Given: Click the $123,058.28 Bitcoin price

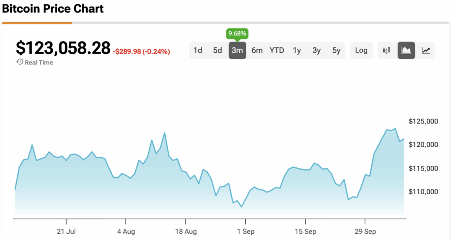Looking at the screenshot, I should pos(63,48).
